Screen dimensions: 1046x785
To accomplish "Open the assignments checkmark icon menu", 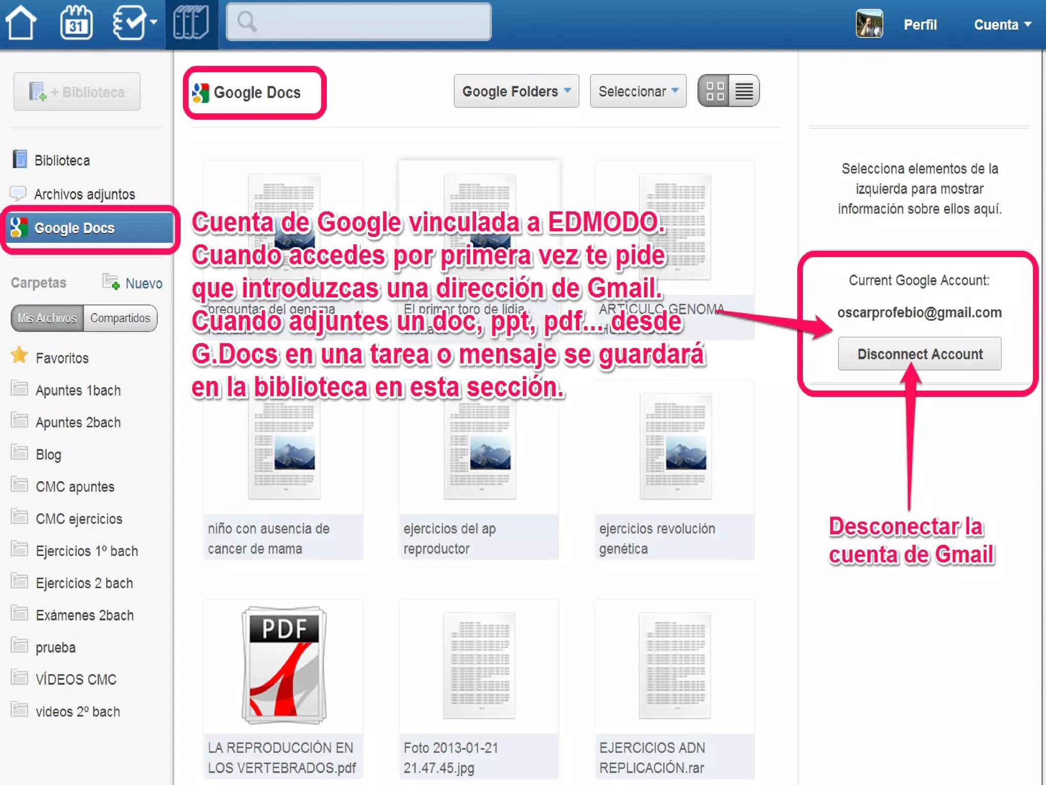I will 134,22.
